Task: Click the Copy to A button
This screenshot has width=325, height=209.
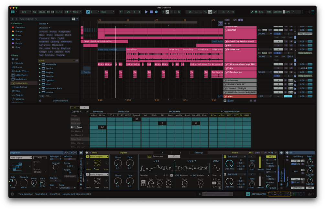Action: coord(76,111)
